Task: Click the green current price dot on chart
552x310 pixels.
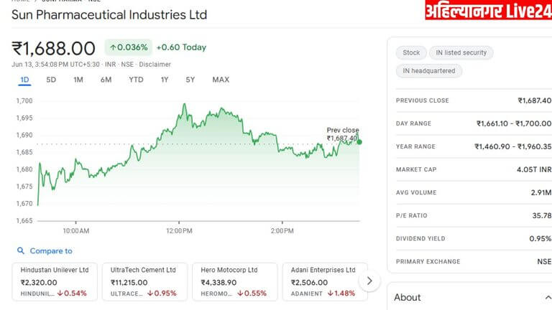Action: click(359, 142)
